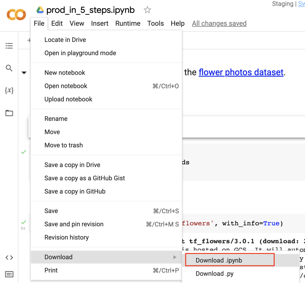305x283 pixels.
Task: Click the notebook title to rename
Action: (x=90, y=10)
